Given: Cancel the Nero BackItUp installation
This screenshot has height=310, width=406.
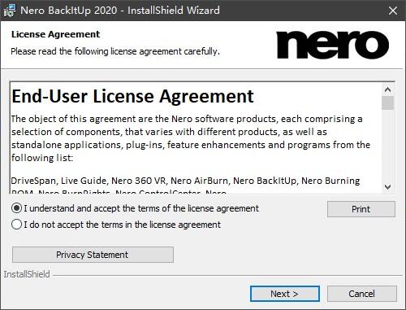Looking at the screenshot, I should pos(362,294).
